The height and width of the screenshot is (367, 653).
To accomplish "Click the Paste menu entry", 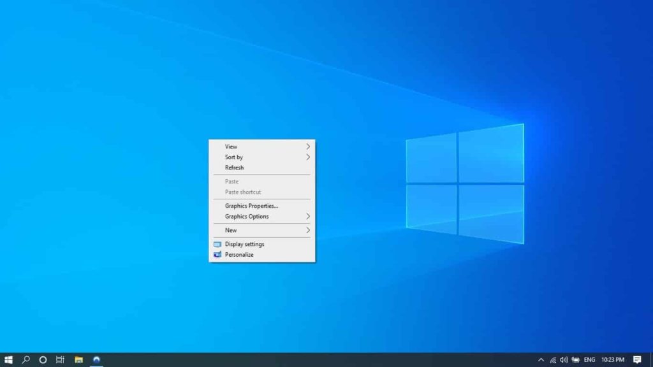I will tap(262, 182).
